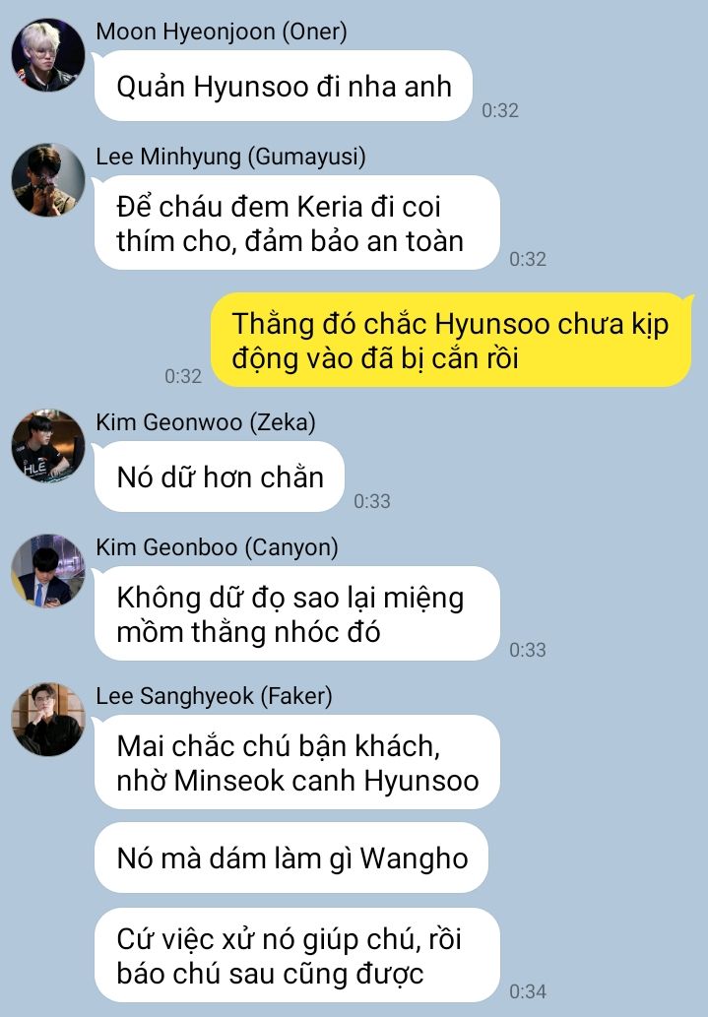708x1017 pixels.
Task: Click sender name Kim Geonboo (Canyon)
Action: point(217,547)
